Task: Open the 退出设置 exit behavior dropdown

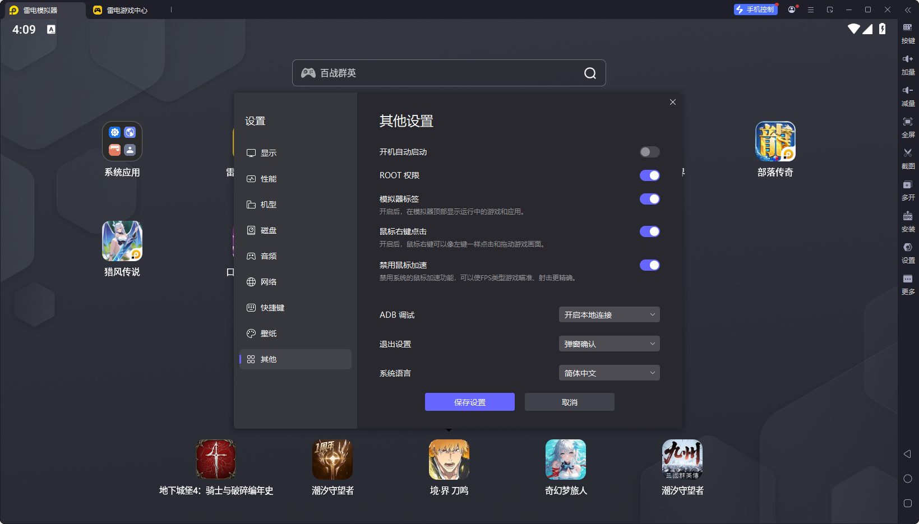Action: coord(609,344)
